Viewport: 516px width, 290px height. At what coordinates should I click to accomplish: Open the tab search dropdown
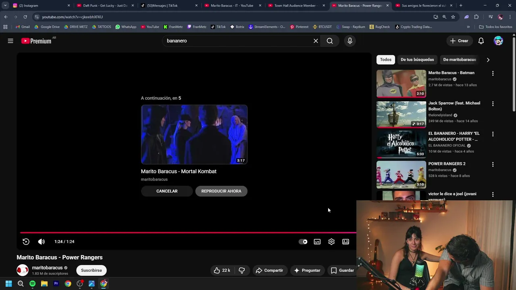pyautogui.click(x=5, y=6)
